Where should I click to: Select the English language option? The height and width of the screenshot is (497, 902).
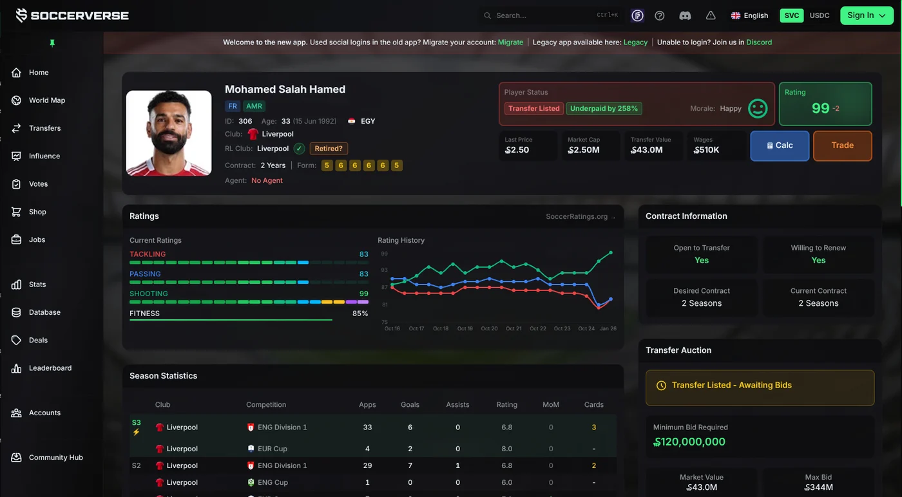pos(749,15)
